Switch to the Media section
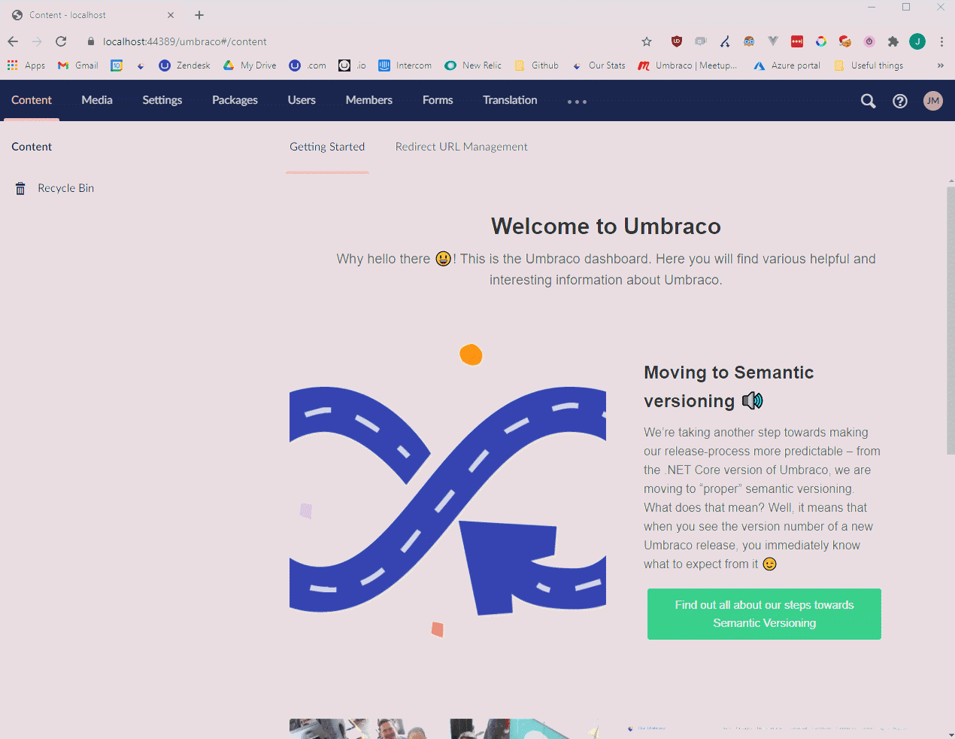This screenshot has width=955, height=739. pos(97,100)
